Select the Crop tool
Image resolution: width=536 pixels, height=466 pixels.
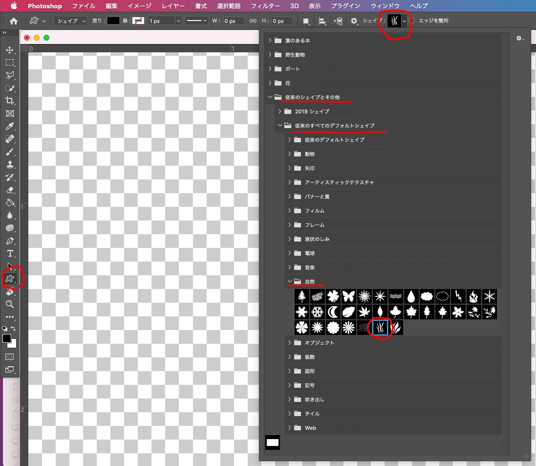point(10,101)
